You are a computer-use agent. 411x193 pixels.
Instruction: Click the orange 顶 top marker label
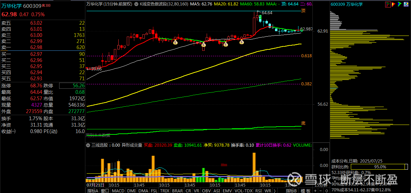[x=303, y=11]
